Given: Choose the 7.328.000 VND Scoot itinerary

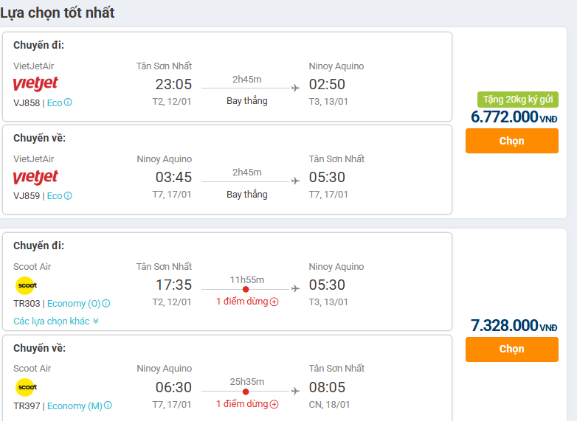Looking at the screenshot, I should coord(511,349).
